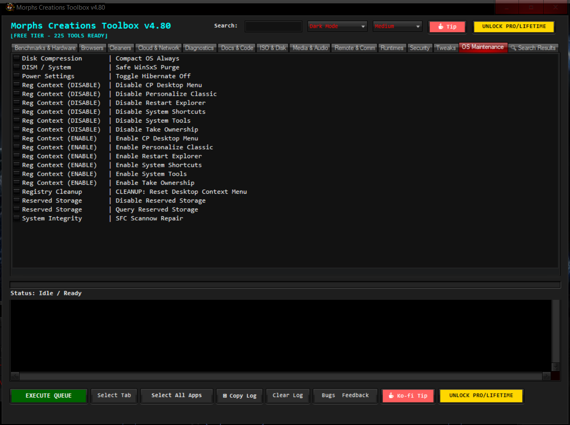This screenshot has height=425, width=570.
Task: Run the Execute Queue button
Action: [x=49, y=396]
